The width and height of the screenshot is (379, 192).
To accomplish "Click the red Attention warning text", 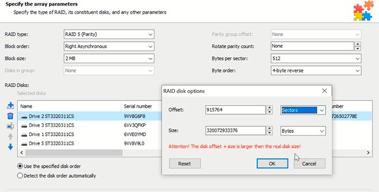I will tap(235, 147).
